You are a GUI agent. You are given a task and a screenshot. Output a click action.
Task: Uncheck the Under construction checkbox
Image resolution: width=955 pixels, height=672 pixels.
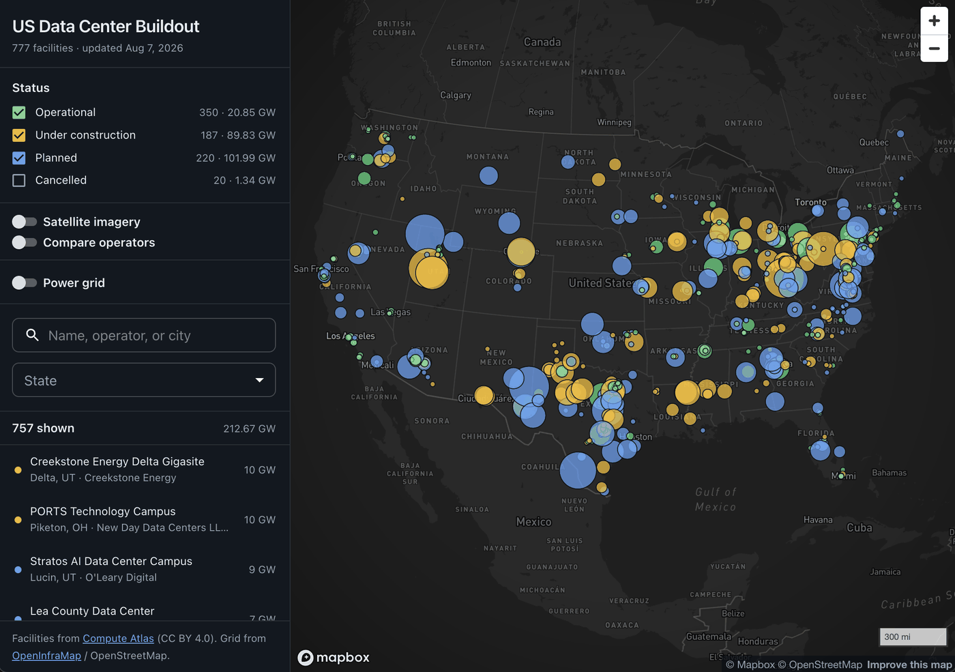19,135
